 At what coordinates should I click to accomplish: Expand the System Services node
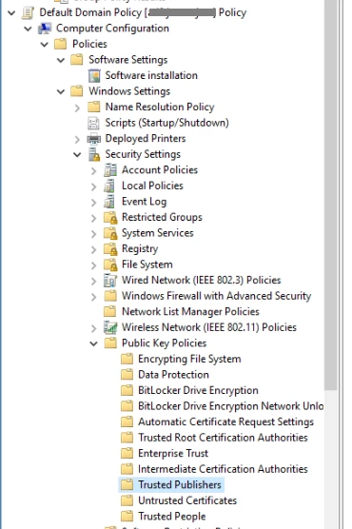click(94, 234)
